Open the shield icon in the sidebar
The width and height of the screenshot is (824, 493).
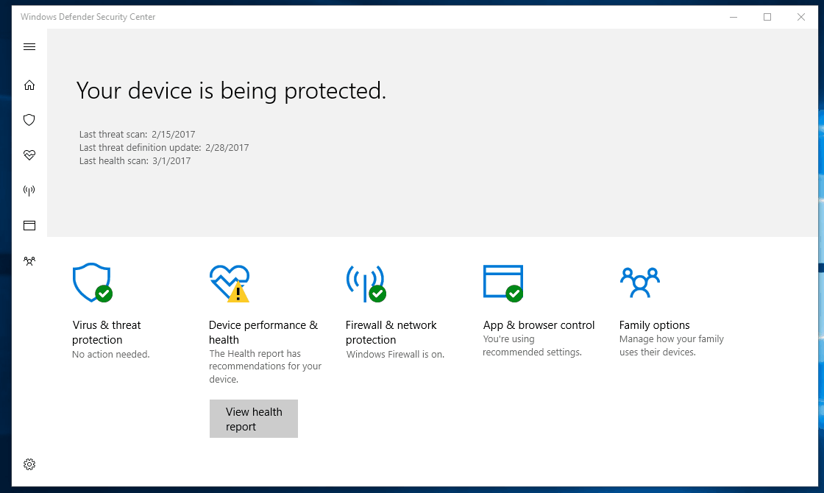click(29, 120)
